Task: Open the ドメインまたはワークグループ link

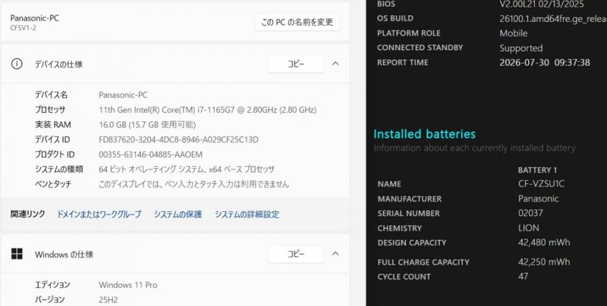Action: (99, 214)
